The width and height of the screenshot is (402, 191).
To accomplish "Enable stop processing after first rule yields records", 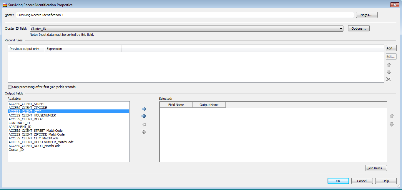I will pos(9,87).
